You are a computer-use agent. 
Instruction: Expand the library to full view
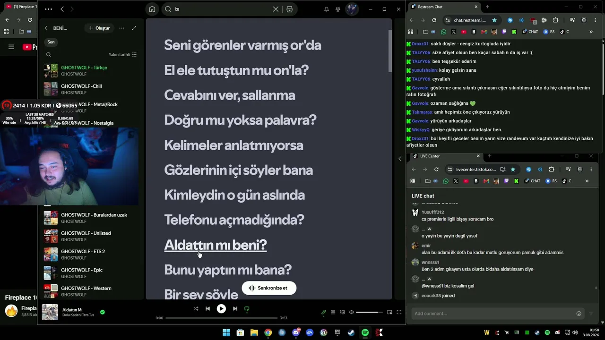pyautogui.click(x=134, y=28)
